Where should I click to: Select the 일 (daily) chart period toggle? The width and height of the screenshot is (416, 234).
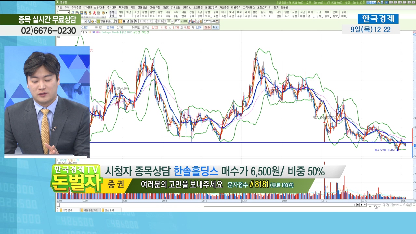(x=116, y=21)
